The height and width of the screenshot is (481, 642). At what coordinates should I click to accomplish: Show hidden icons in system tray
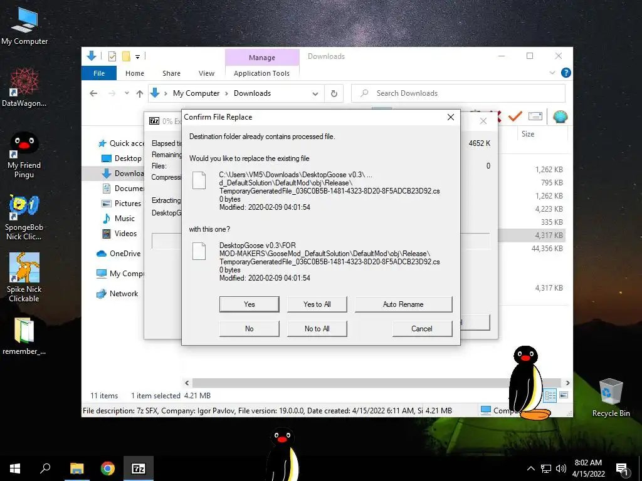point(530,468)
